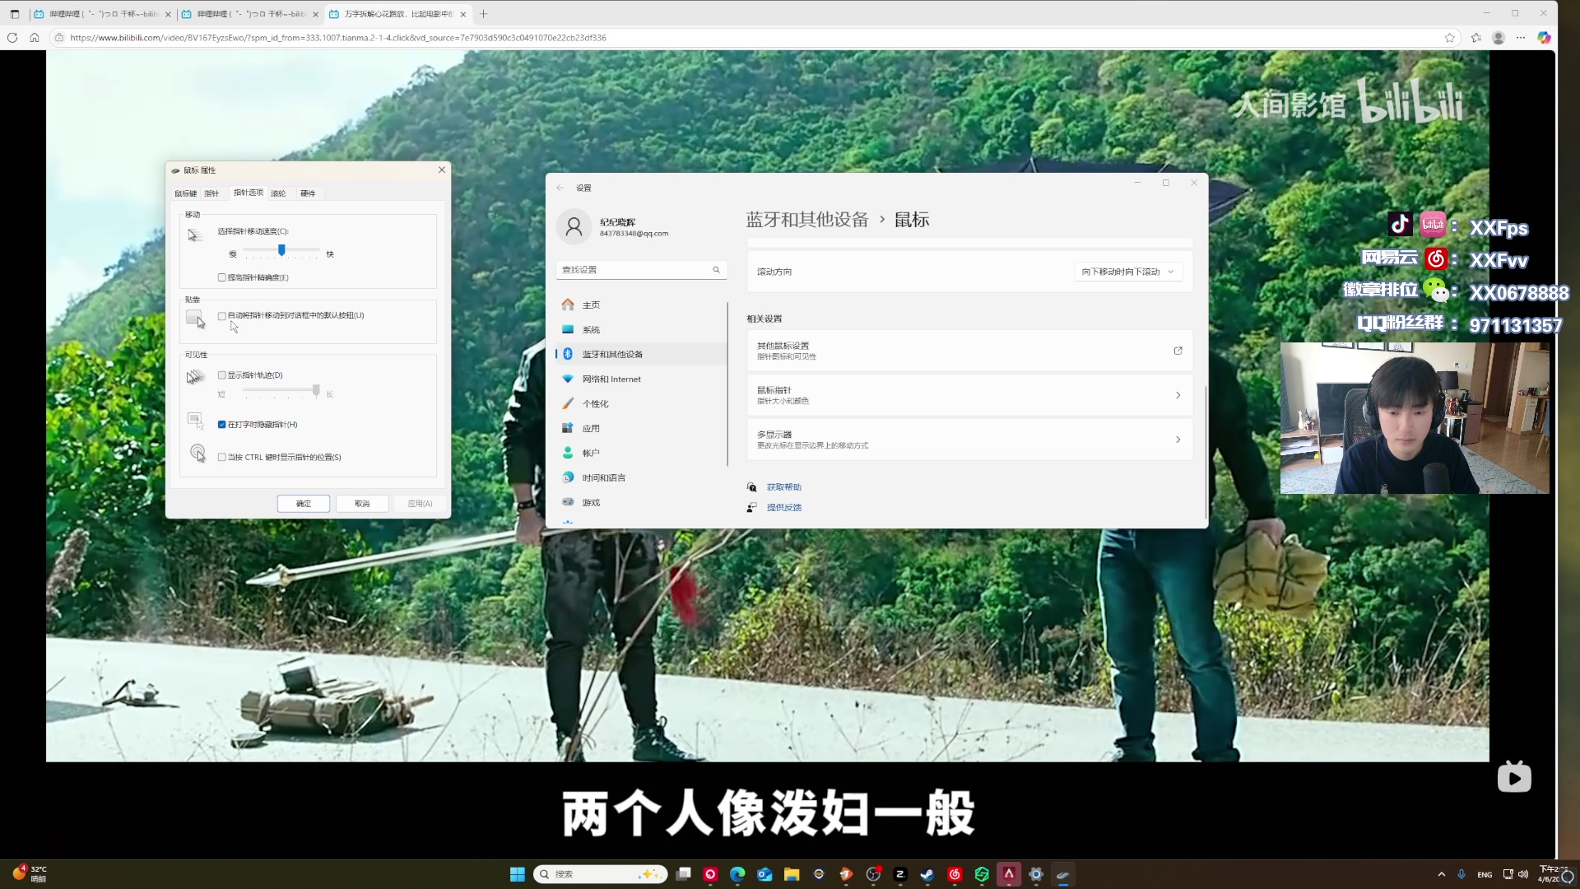
Task: Open Copilot in the browser toolbar
Action: pos(1544,38)
